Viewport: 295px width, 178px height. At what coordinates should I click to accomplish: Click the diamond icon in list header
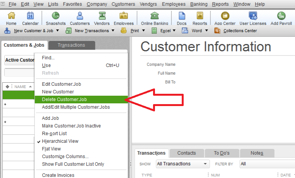point(7,87)
